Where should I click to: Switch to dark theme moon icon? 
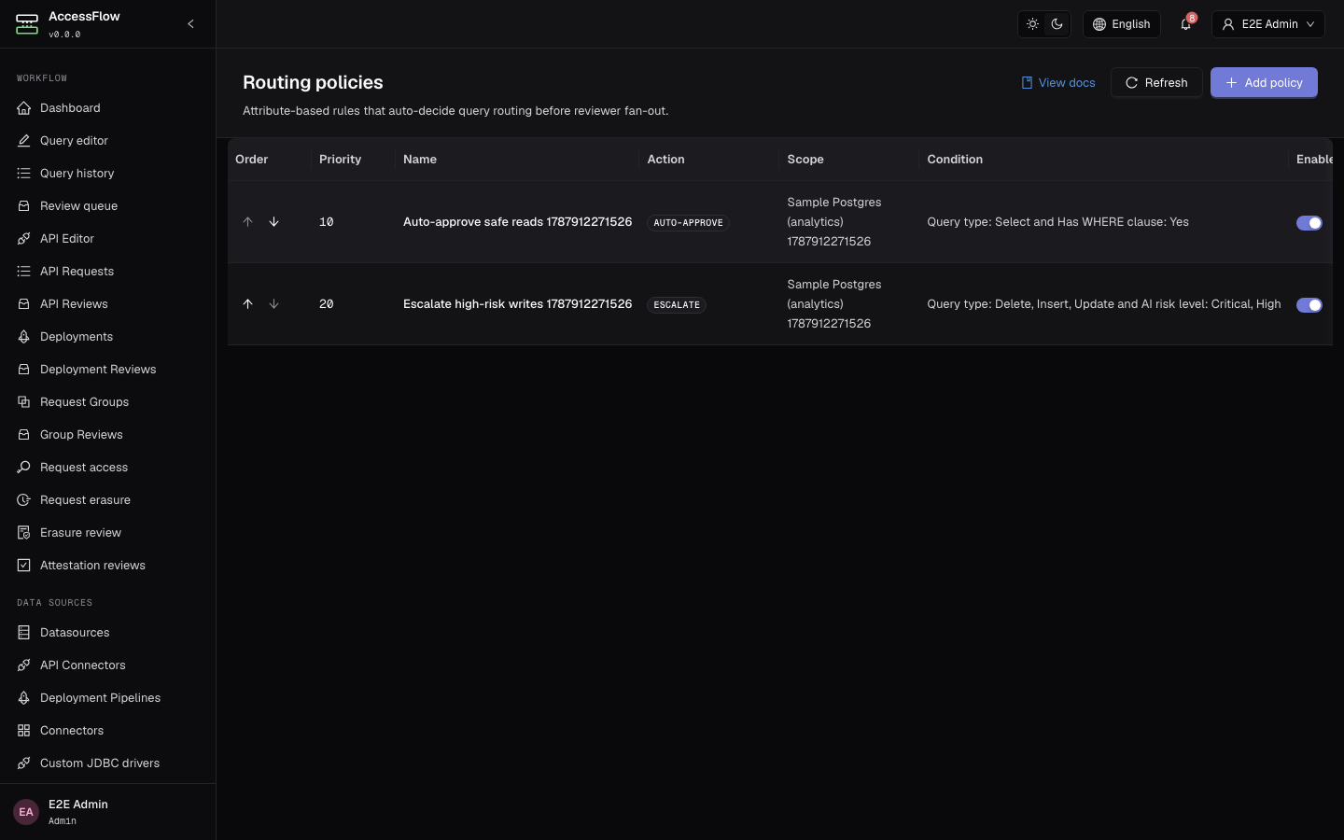pyautogui.click(x=1057, y=24)
